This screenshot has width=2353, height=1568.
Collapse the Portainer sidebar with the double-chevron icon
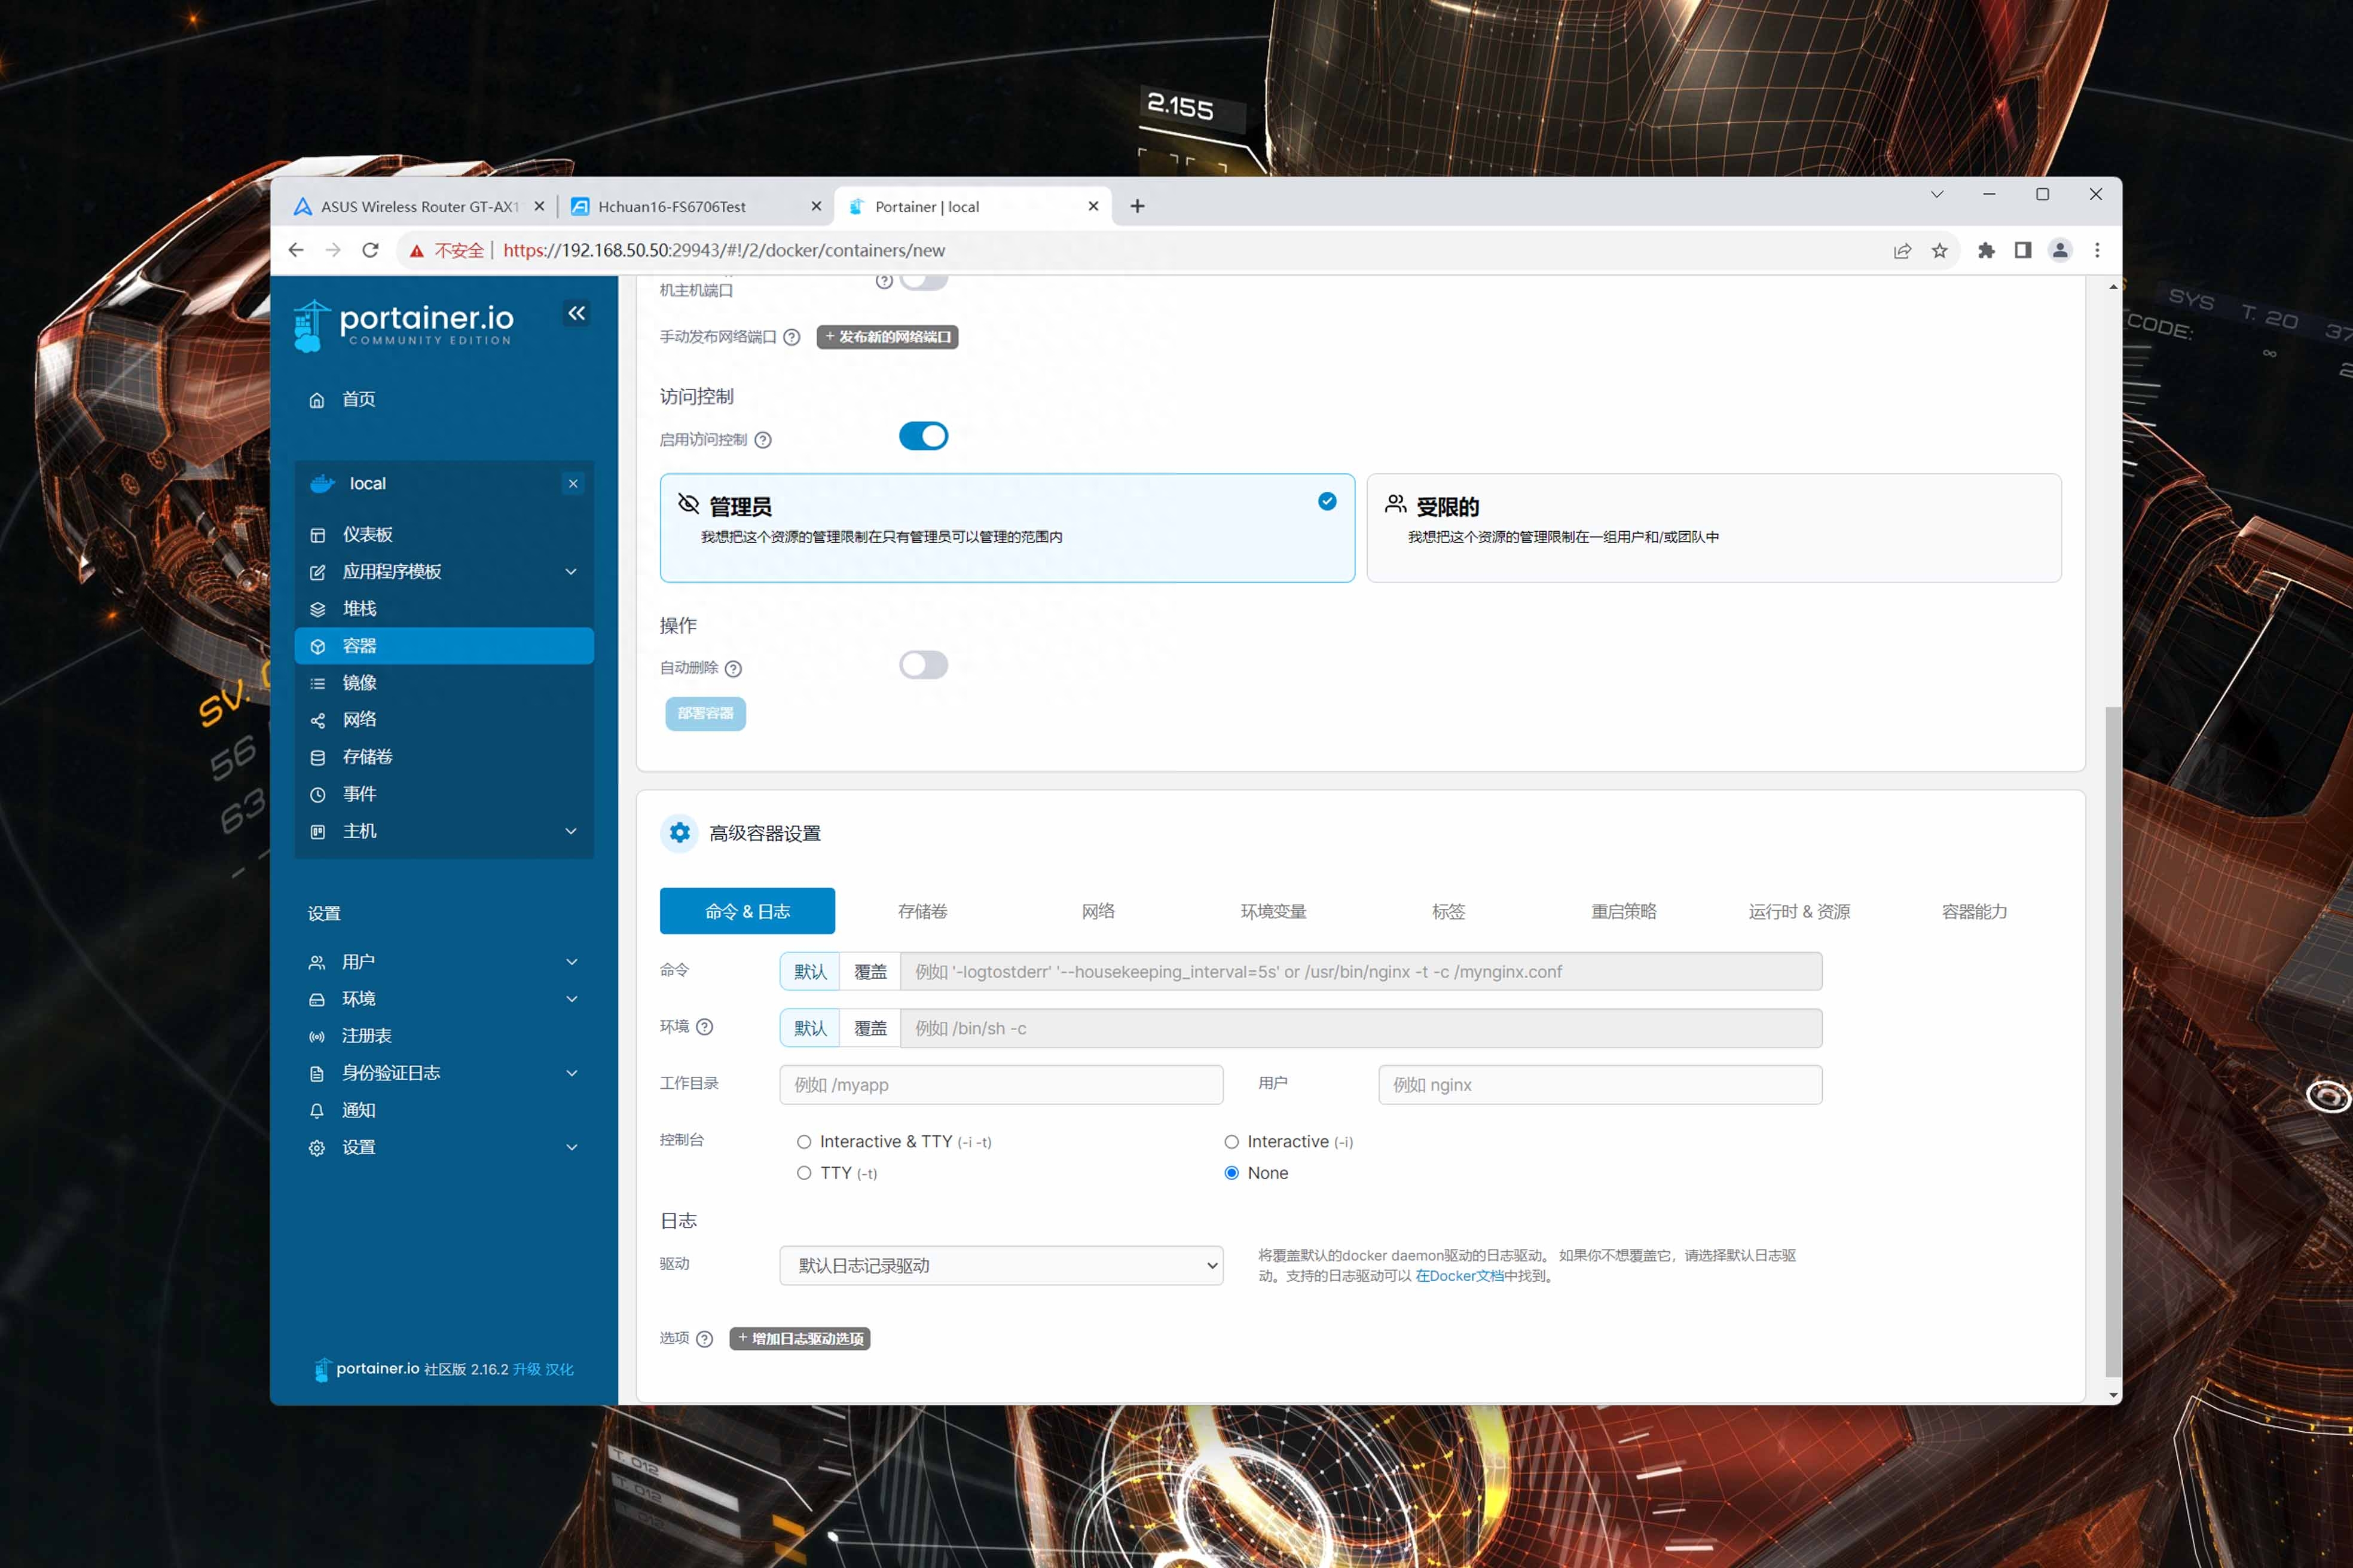tap(576, 313)
